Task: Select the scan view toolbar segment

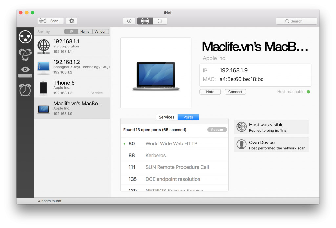Action: click(145, 21)
